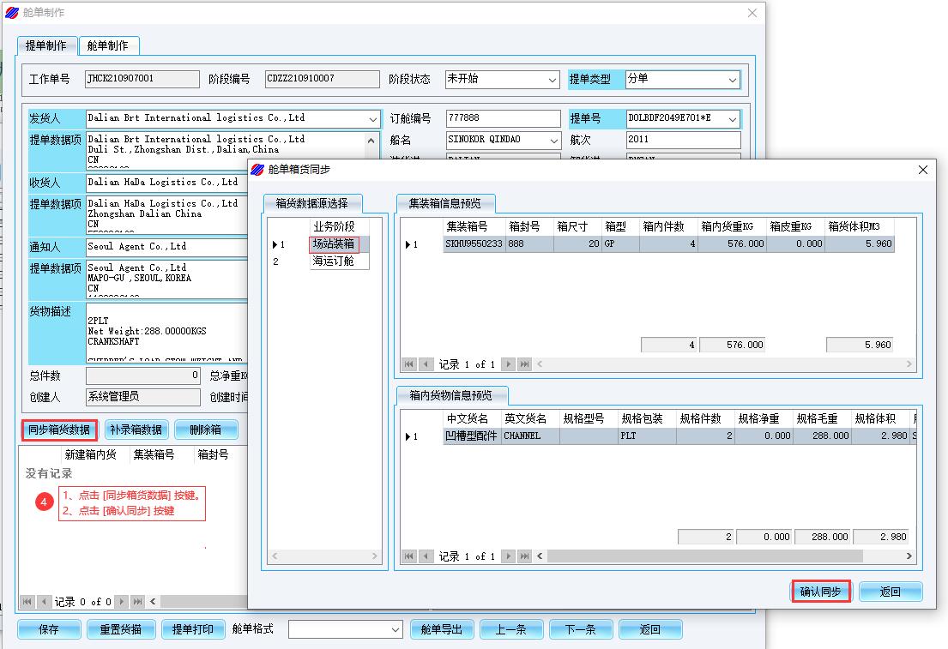
Task: Go to previous record in 箱内货物信息预览 navigator
Action: tap(426, 556)
